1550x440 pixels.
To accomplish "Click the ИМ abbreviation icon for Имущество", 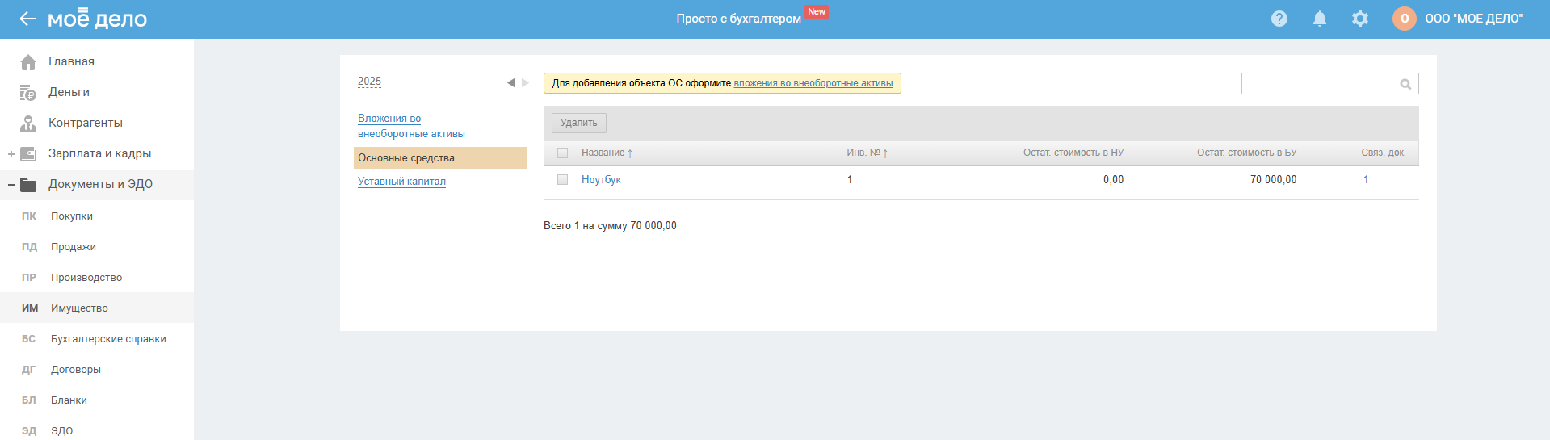I will [30, 308].
